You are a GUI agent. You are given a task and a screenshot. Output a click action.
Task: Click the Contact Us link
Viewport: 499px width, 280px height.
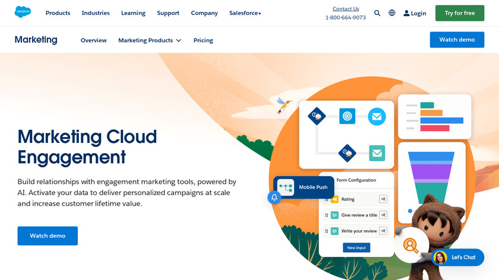click(x=346, y=9)
